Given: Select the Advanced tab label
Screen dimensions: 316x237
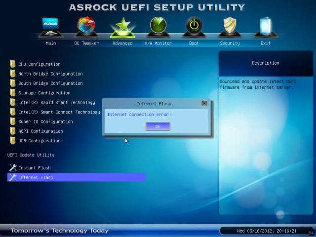Looking at the screenshot, I should point(122,43).
